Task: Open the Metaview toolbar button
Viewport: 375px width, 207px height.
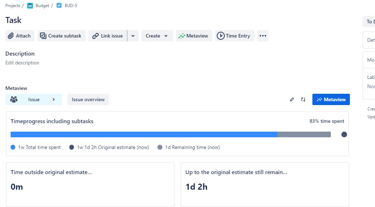Action: 194,36
